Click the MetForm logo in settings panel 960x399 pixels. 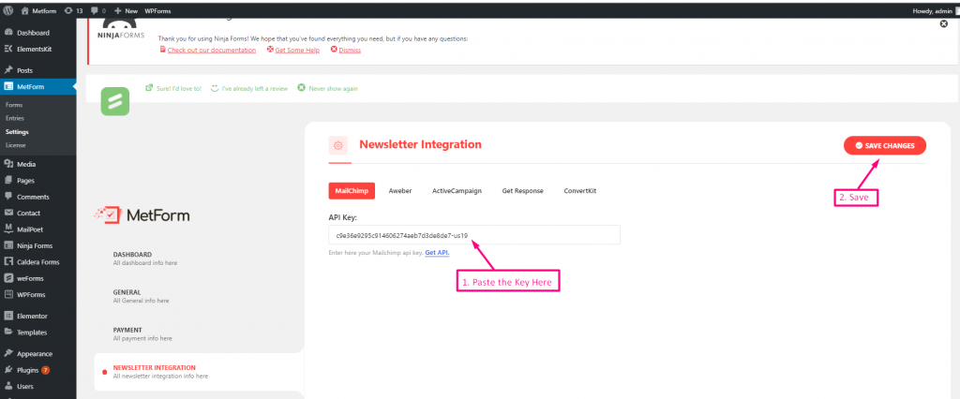[142, 214]
